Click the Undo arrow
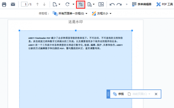 pos(112,4)
